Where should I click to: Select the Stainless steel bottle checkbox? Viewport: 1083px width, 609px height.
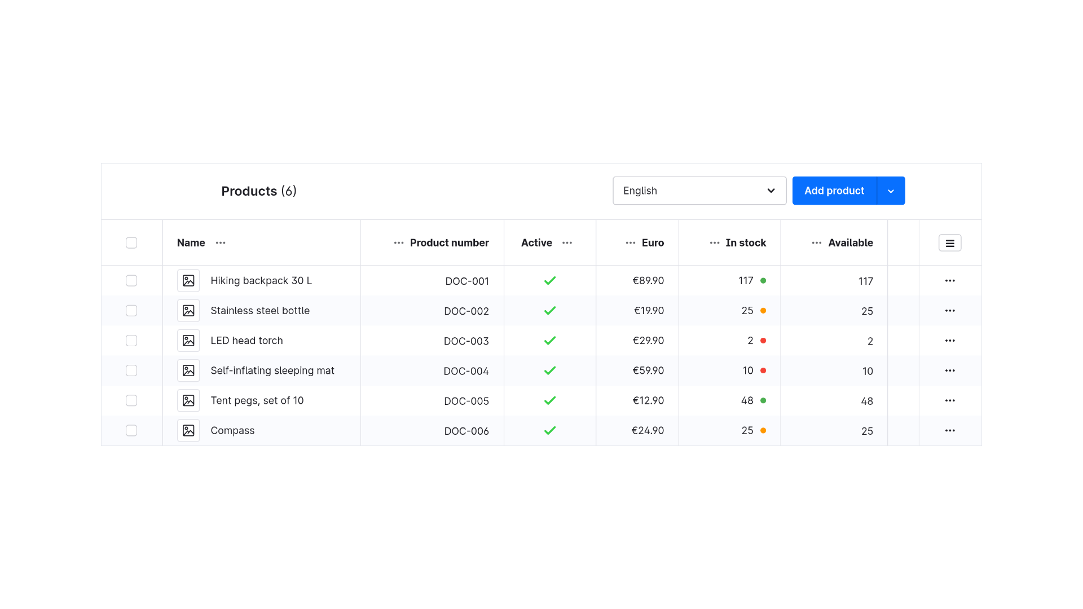click(131, 311)
